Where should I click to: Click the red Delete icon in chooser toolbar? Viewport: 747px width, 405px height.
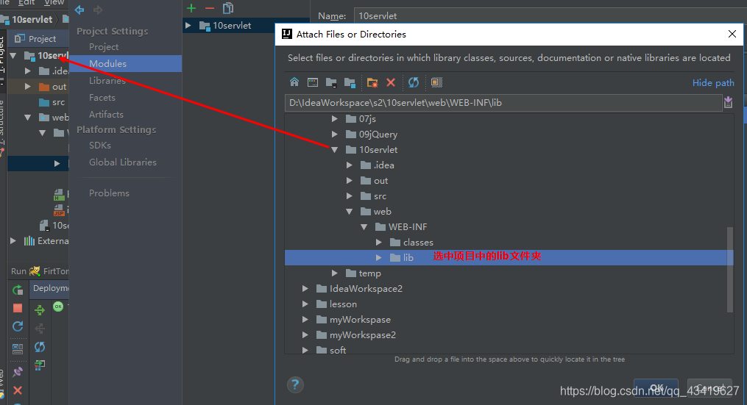pos(391,82)
